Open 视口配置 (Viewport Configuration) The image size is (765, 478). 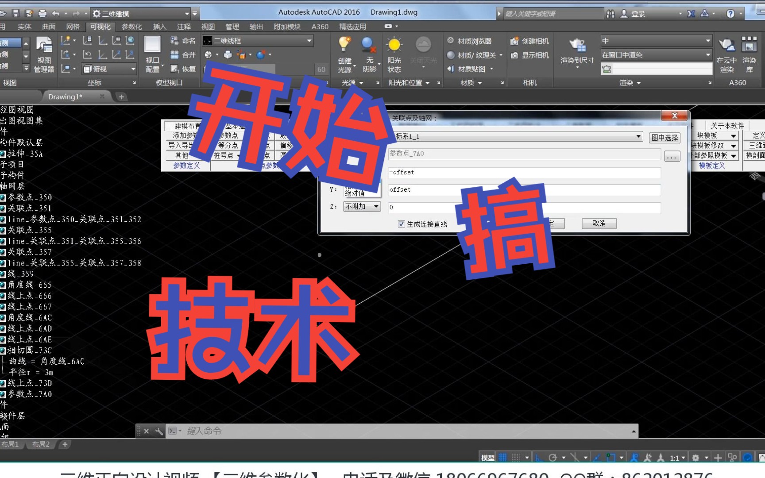[152, 53]
